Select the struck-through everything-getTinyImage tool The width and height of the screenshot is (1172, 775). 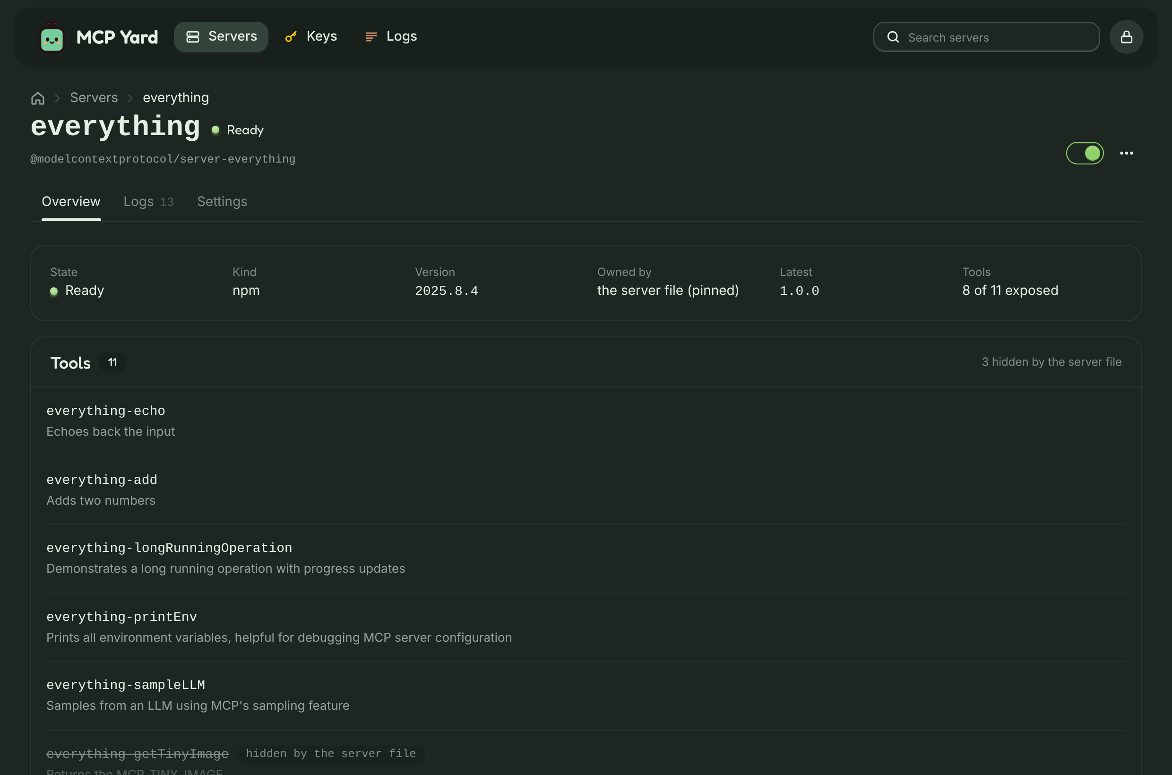click(138, 754)
